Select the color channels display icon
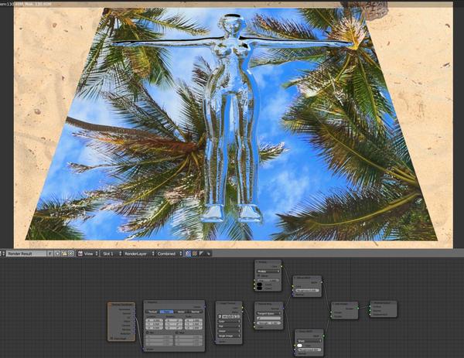 (194, 254)
